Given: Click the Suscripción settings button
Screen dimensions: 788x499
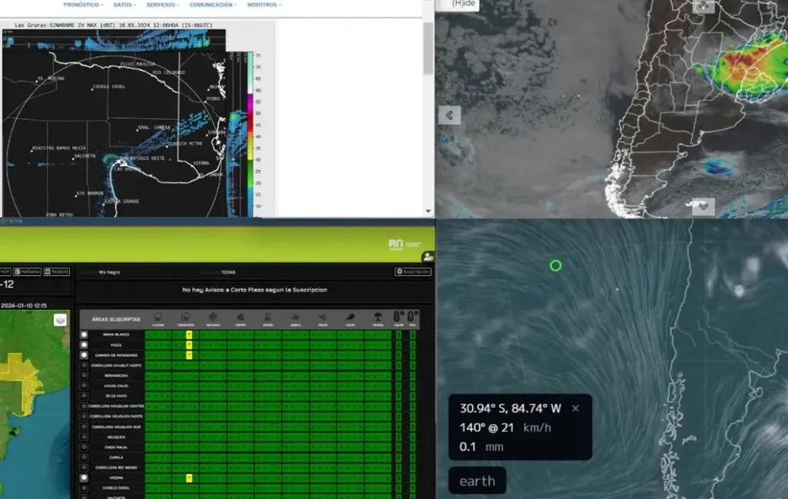Looking at the screenshot, I should click(412, 272).
